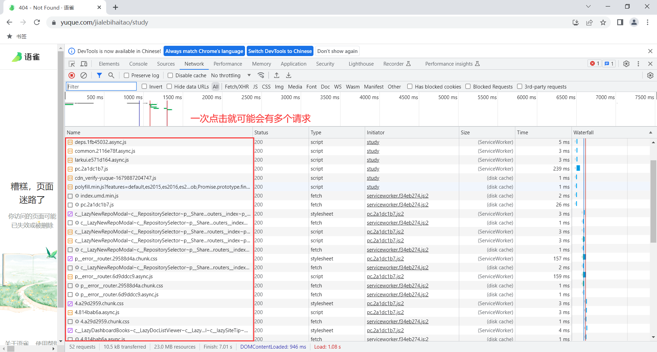The image size is (657, 352).
Task: Switch to the Sources tab
Action: (x=166, y=64)
